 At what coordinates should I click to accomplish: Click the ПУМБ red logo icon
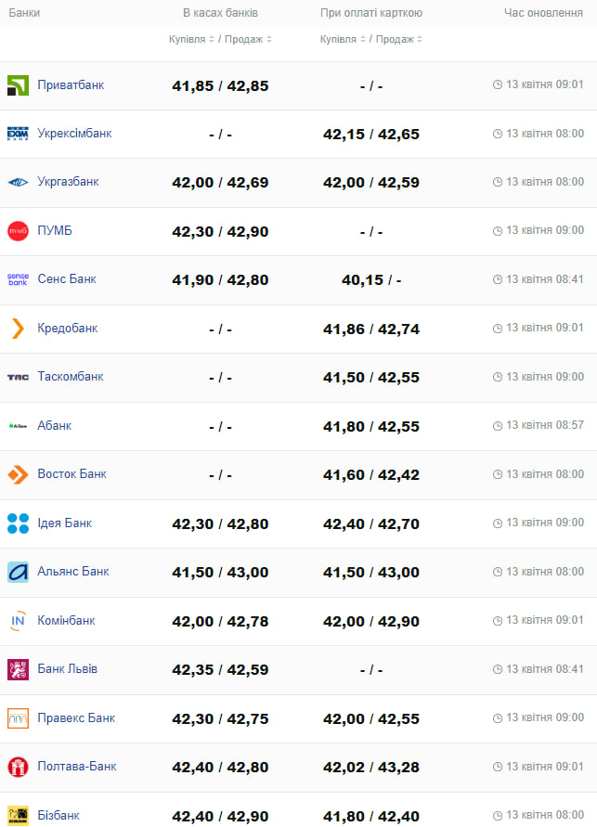(x=18, y=231)
